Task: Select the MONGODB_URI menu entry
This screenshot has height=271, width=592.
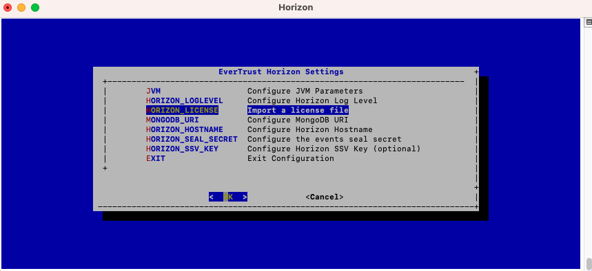Action: [x=172, y=120]
